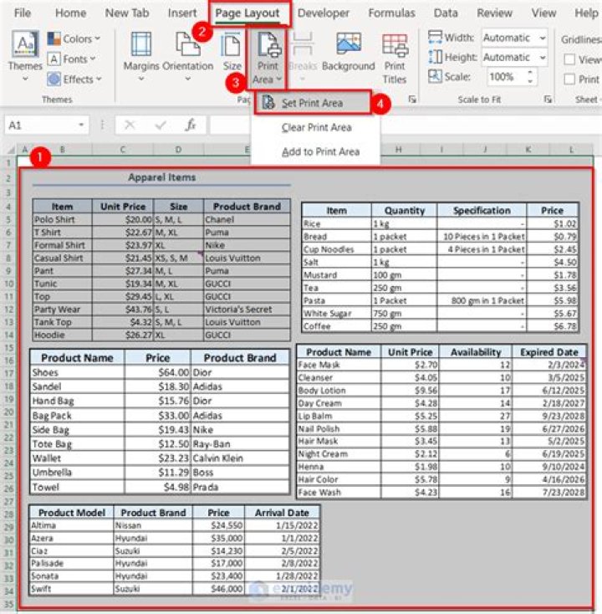
Task: Click the Background image icon
Action: tap(348, 52)
